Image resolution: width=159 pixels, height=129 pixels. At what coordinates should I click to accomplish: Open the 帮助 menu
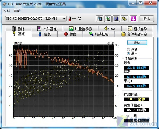click(17, 11)
